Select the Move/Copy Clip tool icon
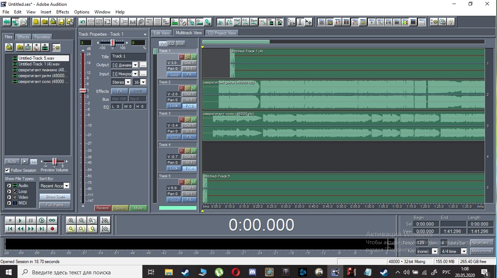 (x=308, y=22)
